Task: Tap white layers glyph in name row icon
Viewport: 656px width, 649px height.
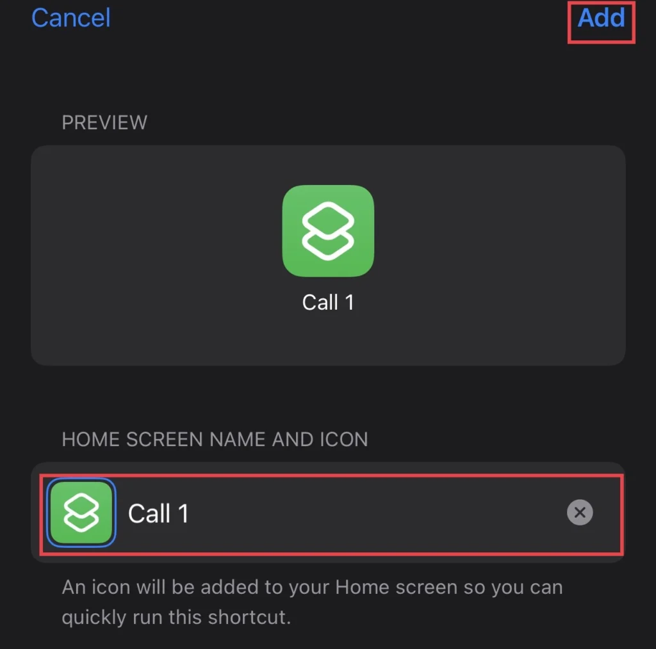Action: 81,512
